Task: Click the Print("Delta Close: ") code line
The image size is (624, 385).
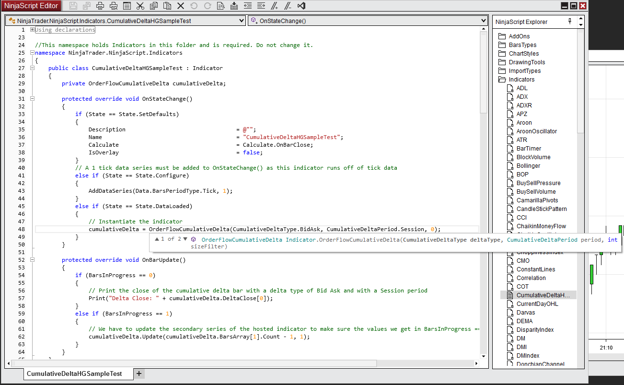Action: click(x=181, y=298)
